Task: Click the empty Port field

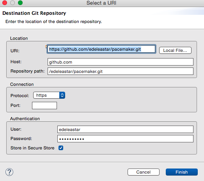Action: point(44,105)
